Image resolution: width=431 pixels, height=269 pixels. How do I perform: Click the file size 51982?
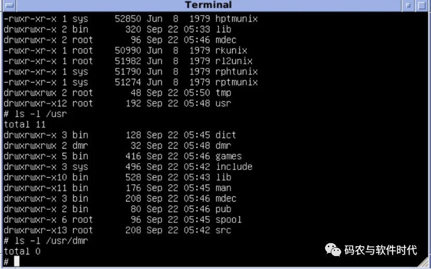128,61
